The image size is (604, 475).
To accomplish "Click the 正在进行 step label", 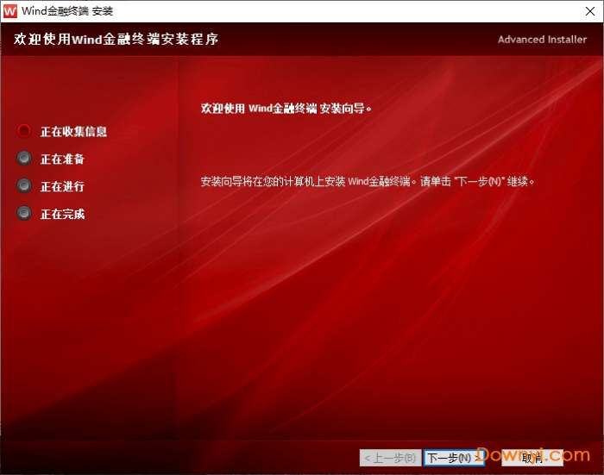I will point(62,186).
